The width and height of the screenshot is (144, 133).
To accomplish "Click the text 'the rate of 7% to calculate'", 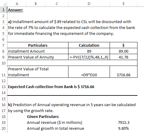I will pos(71,28).
